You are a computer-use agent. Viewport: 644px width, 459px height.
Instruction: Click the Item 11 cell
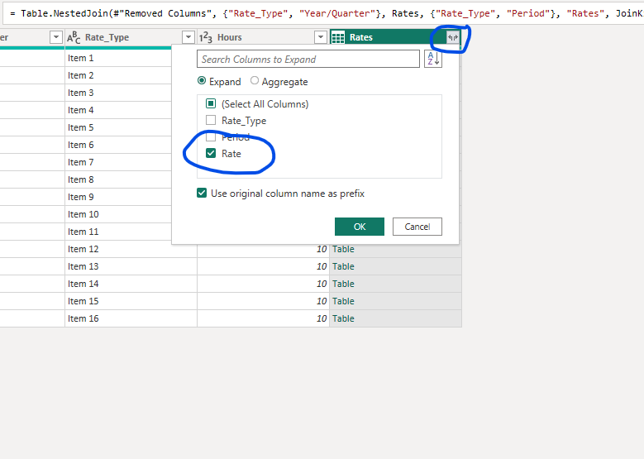pos(118,232)
